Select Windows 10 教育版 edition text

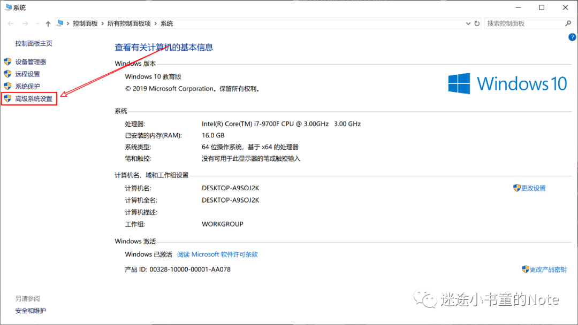pos(154,76)
